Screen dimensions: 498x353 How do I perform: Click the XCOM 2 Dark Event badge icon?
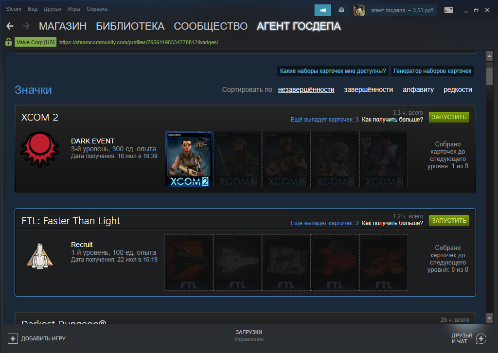[x=40, y=150]
